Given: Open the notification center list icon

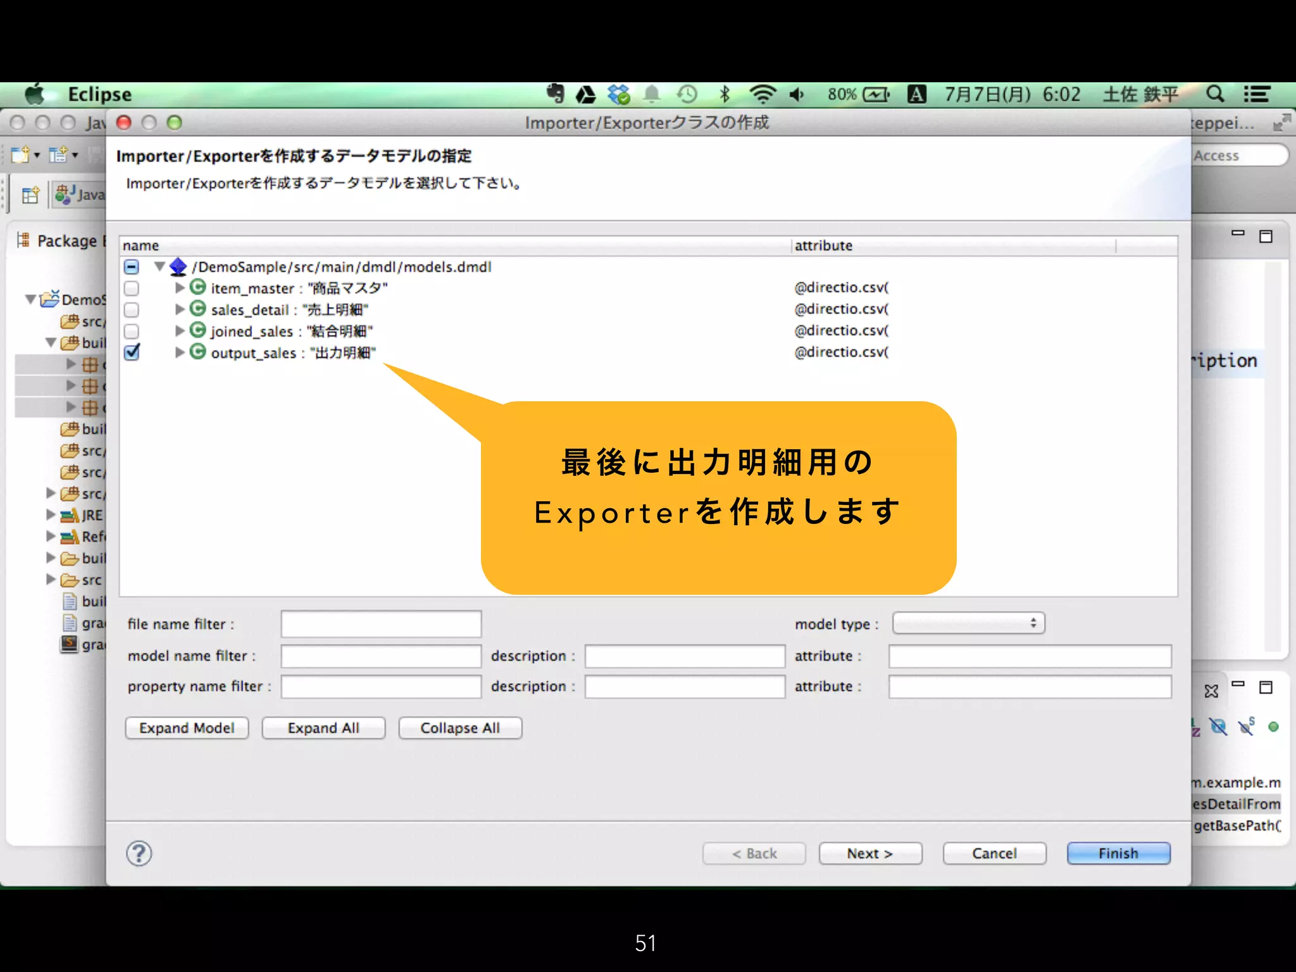Looking at the screenshot, I should click(1257, 94).
